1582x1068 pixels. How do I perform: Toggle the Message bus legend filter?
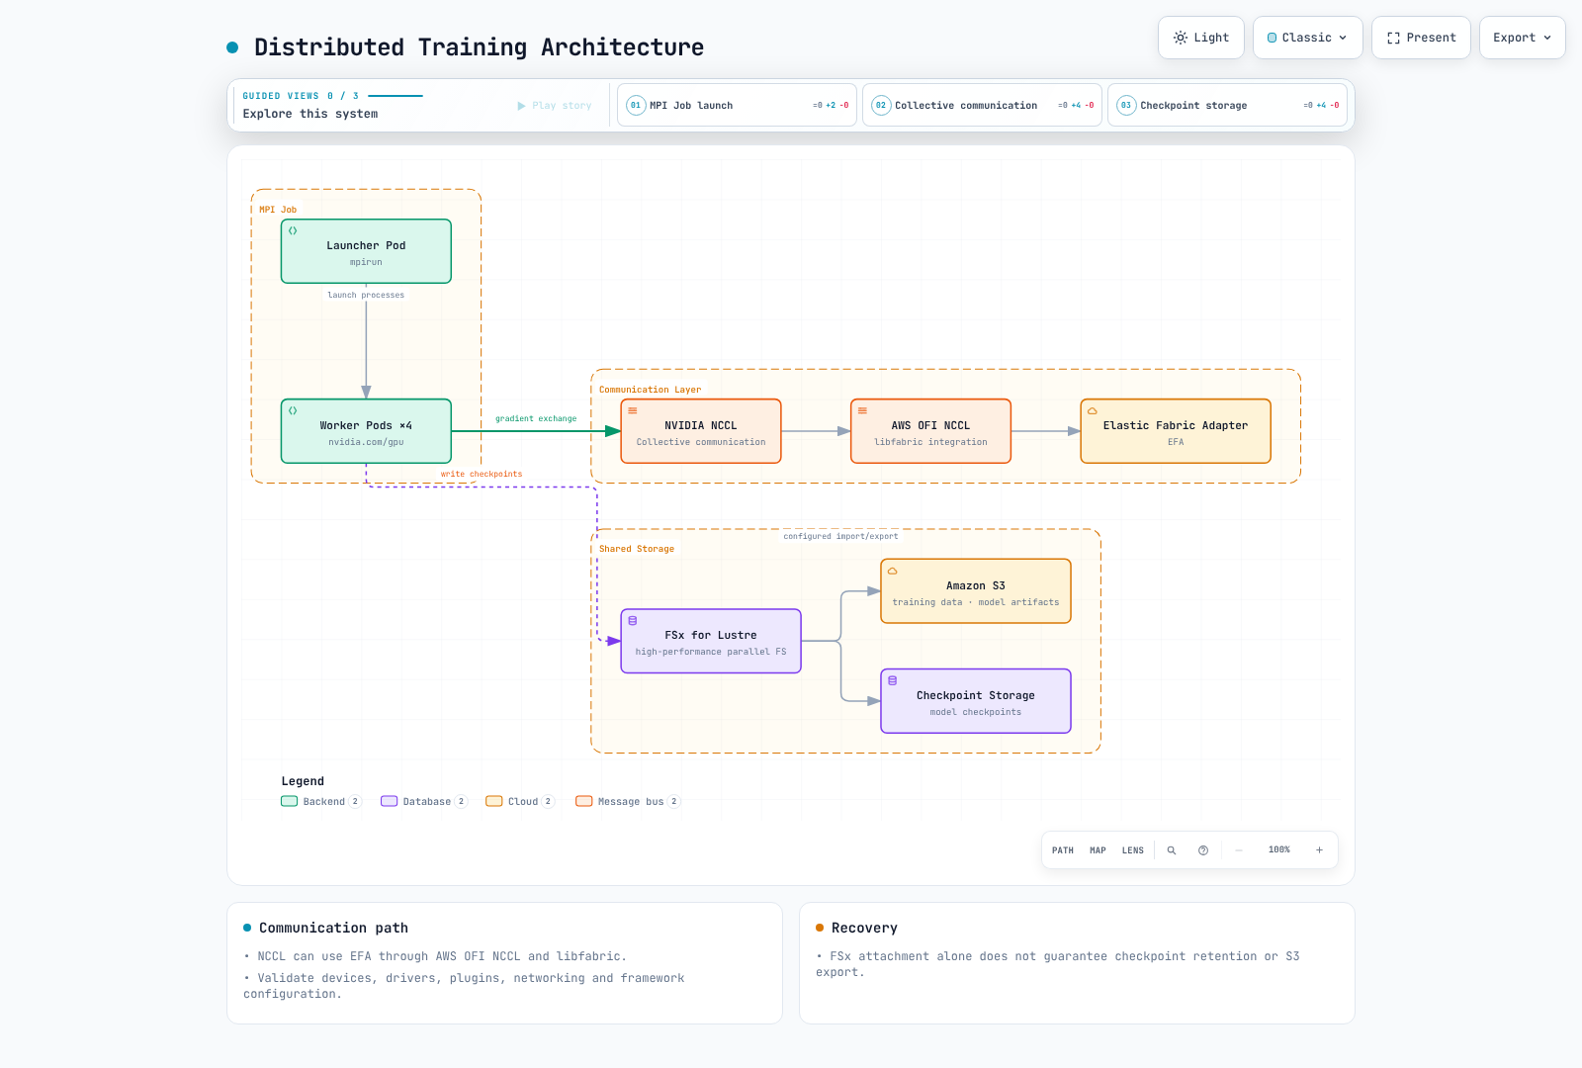click(x=628, y=802)
